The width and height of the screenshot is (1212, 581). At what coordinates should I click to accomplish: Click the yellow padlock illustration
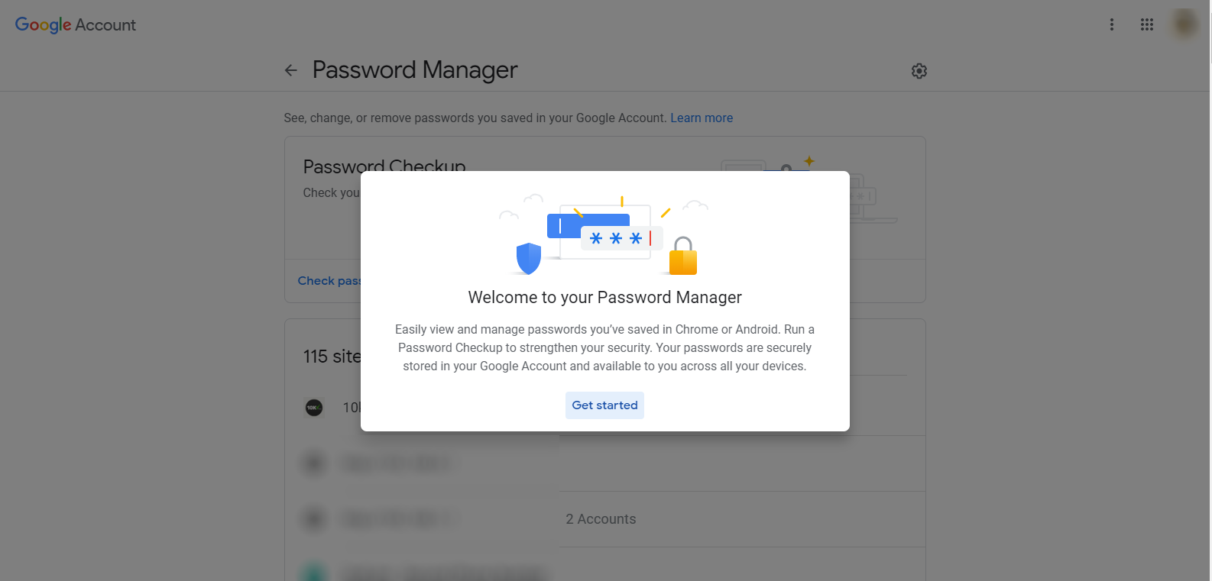click(x=683, y=257)
